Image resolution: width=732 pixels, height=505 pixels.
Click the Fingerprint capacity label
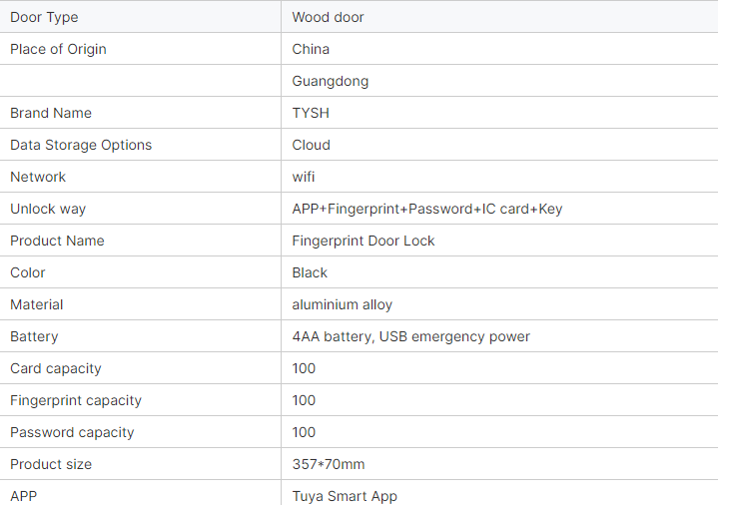click(x=76, y=400)
